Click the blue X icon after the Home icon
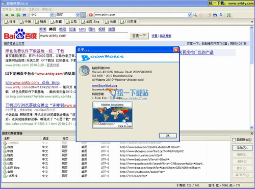 [x=24, y=15]
